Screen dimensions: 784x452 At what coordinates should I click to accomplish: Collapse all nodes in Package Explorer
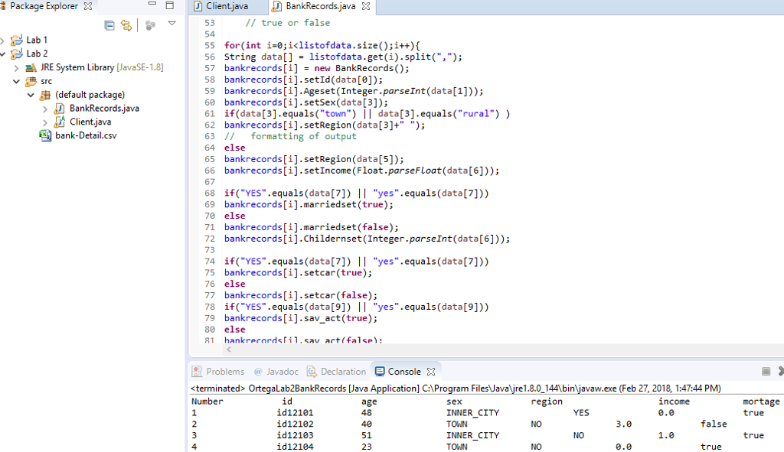(x=109, y=25)
